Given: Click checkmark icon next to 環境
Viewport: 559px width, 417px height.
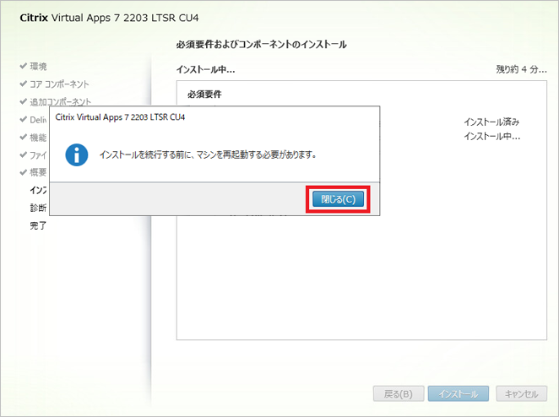Looking at the screenshot, I should tap(24, 66).
